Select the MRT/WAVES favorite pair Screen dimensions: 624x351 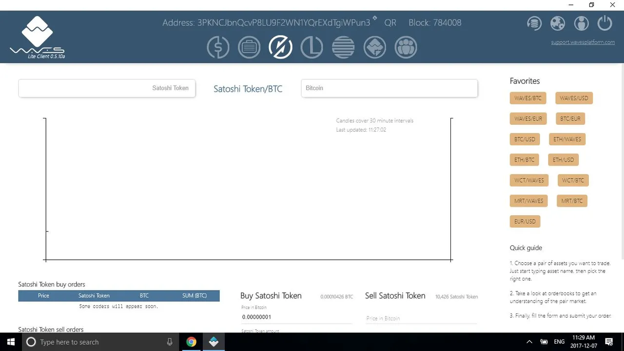point(529,201)
